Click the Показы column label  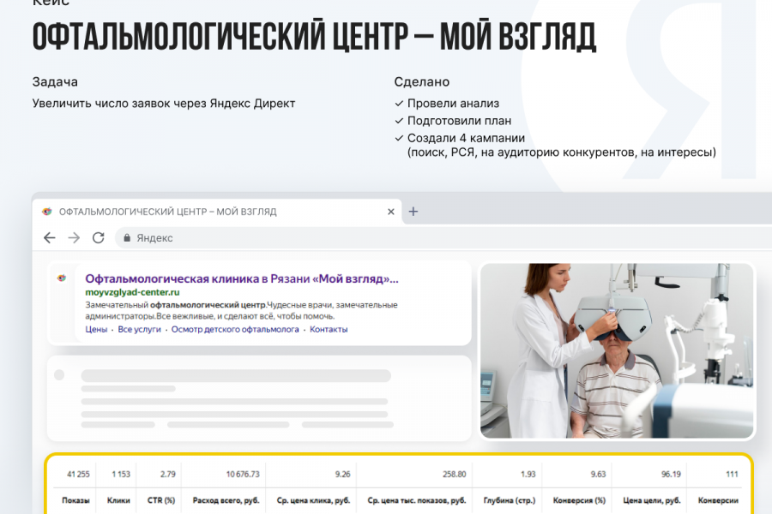(x=75, y=500)
